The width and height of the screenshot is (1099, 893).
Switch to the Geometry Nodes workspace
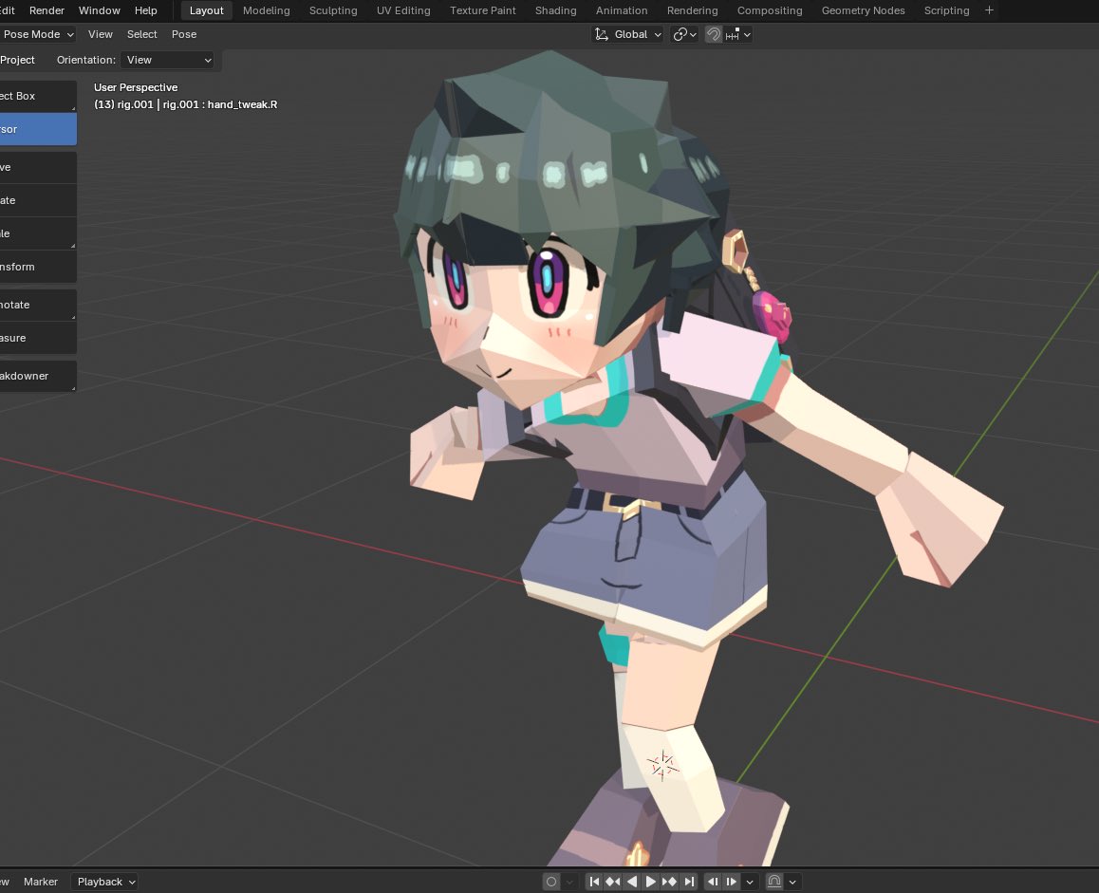pos(863,10)
